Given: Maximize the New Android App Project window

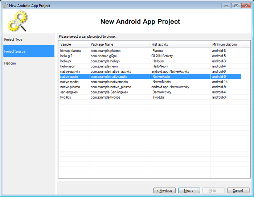Looking at the screenshot, I should [236, 6].
